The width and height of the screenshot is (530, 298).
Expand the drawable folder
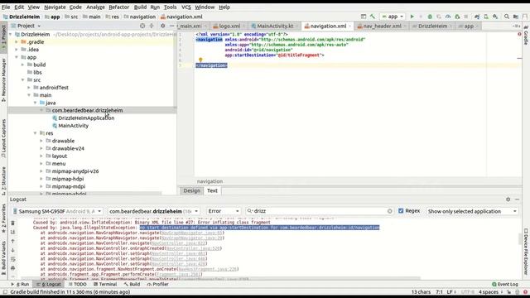pyautogui.click(x=41, y=141)
